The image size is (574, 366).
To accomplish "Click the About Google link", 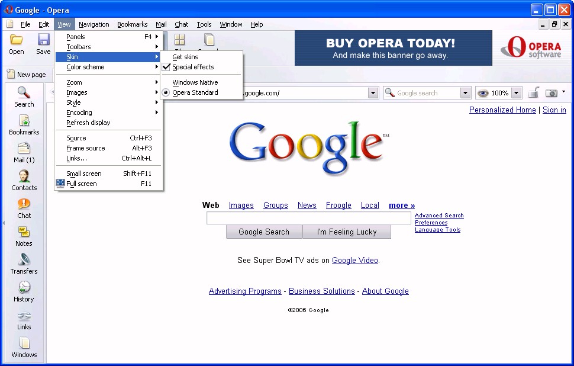I will (x=385, y=291).
